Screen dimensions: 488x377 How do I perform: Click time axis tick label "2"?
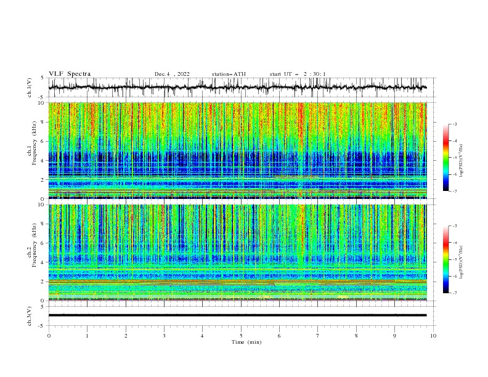(126, 336)
